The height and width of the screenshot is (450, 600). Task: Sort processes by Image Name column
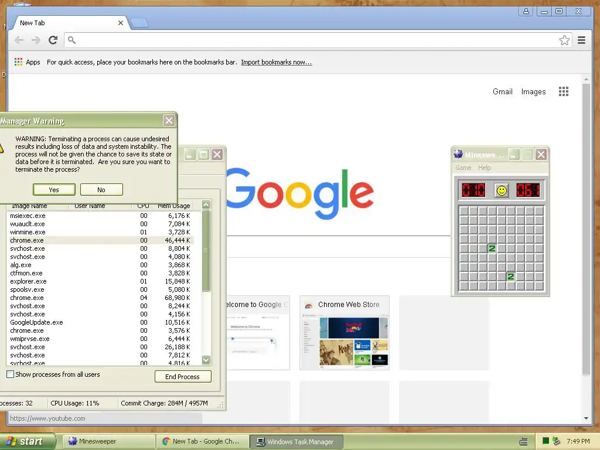(x=37, y=206)
